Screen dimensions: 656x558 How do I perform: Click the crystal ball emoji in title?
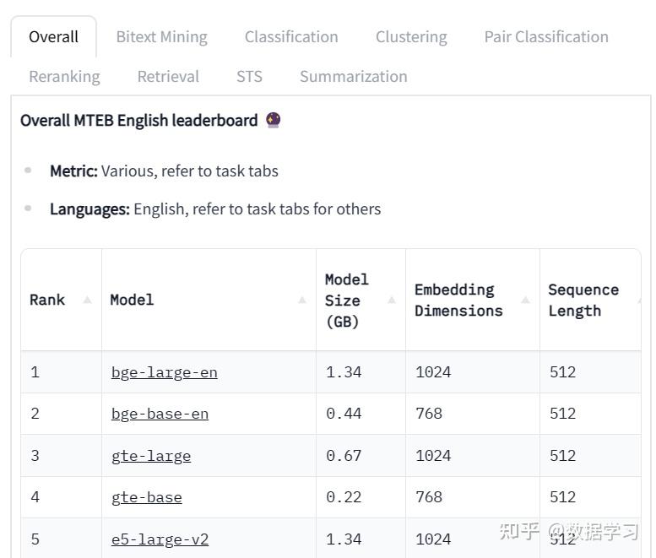point(273,120)
